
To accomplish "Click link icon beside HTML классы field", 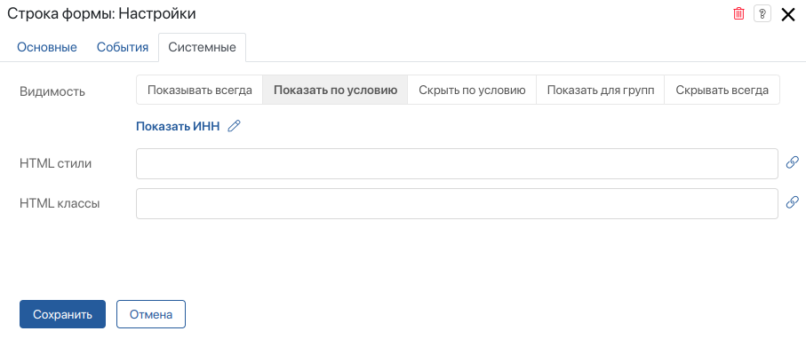I will click(x=792, y=202).
